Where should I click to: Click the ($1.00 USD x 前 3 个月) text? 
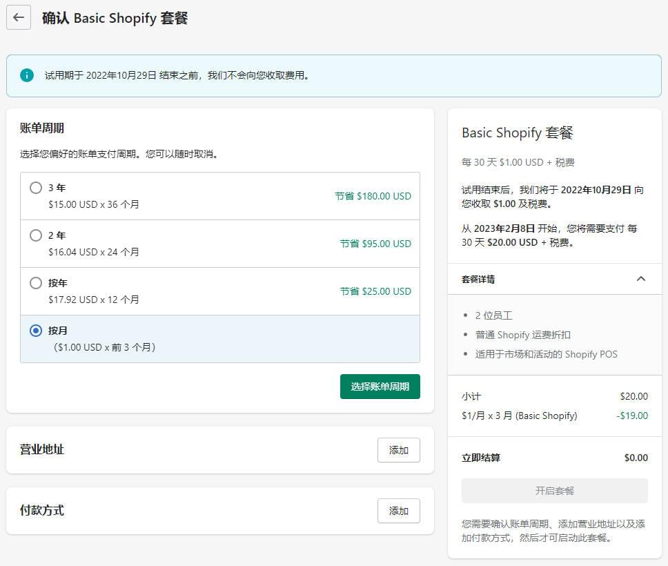[104, 347]
